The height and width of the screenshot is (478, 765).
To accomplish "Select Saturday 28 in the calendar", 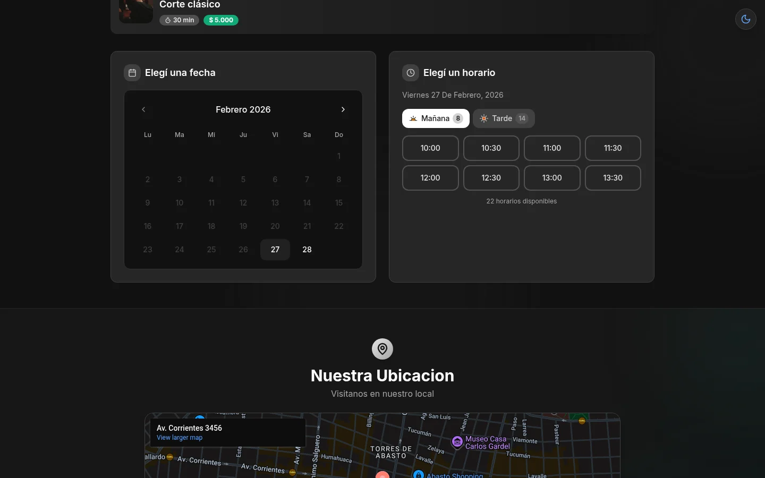I will [x=307, y=250].
